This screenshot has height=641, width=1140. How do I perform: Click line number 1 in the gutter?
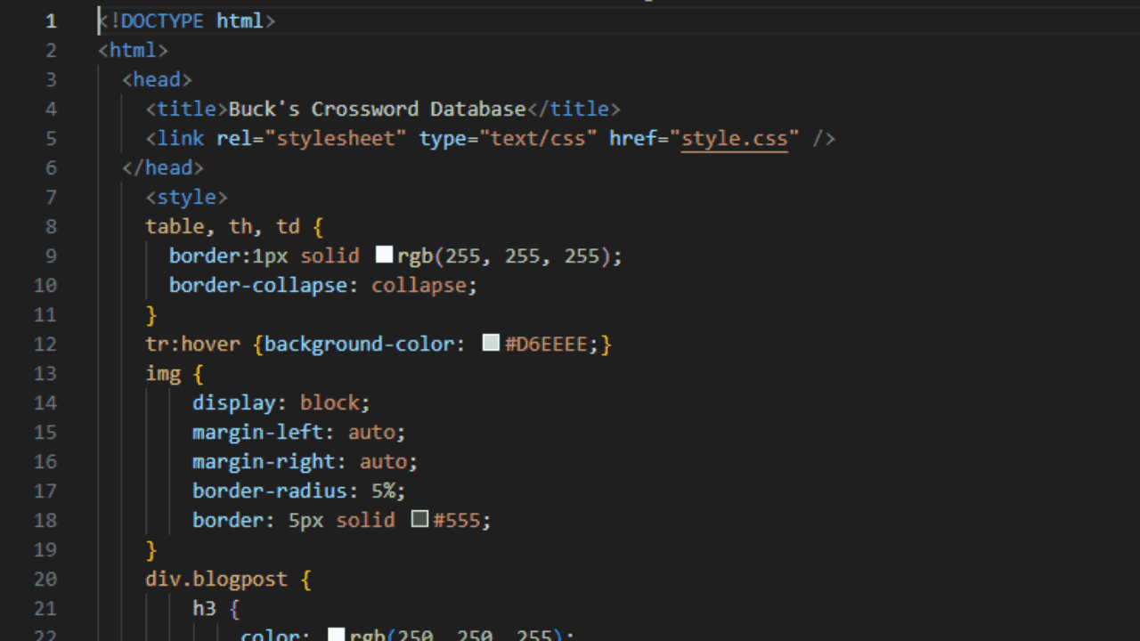[50, 20]
